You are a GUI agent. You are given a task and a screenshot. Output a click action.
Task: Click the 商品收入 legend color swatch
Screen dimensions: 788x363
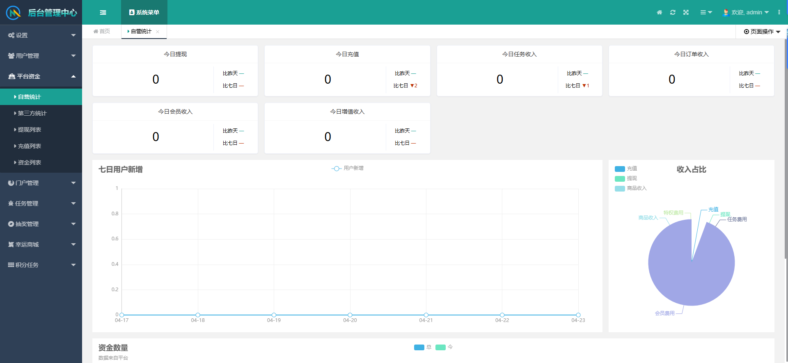[x=620, y=188]
